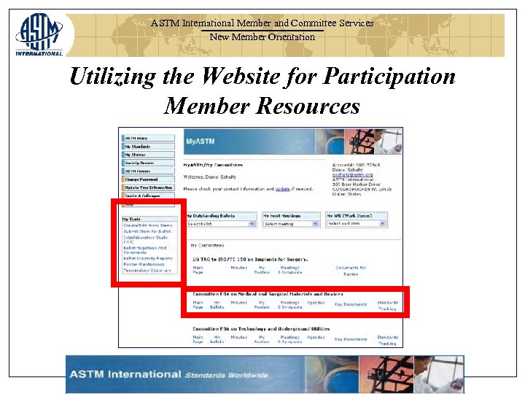525x394 pixels.
Task: Open the Terminology Dictionary link
Action: tap(147, 271)
